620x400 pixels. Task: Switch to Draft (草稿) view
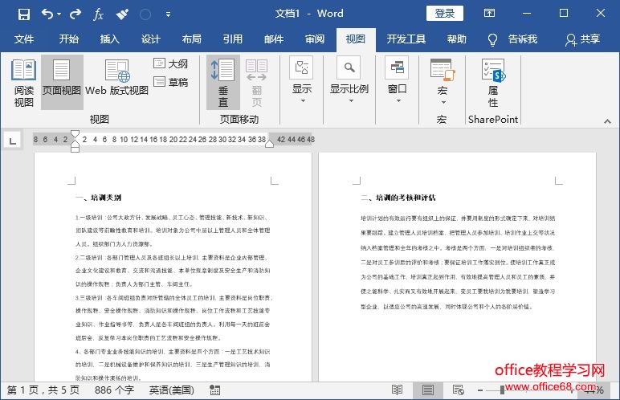[x=171, y=82]
